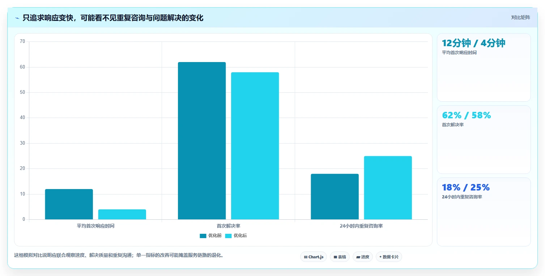This screenshot has width=545, height=276.
Task: Click the 优化前 bar for 平均首次响应时间
Action: [x=69, y=204]
